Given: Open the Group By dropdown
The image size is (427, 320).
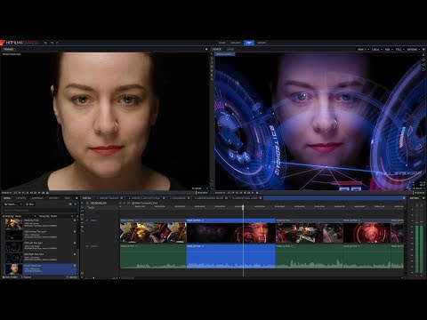Looking at the screenshot, I should (x=56, y=216).
